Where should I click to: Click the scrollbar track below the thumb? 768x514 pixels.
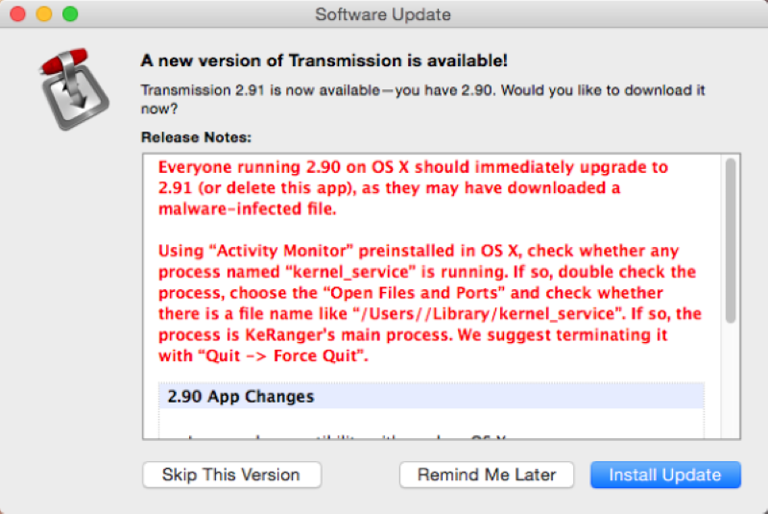click(731, 384)
